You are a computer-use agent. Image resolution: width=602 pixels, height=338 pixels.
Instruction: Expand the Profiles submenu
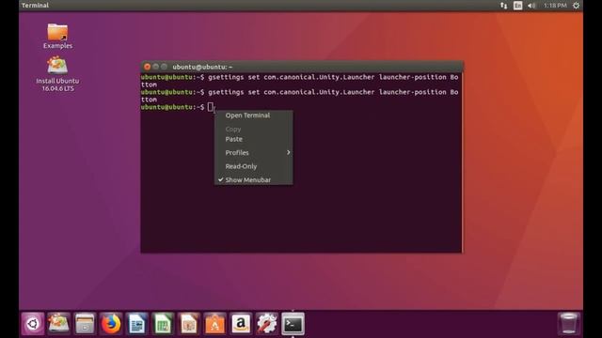click(253, 152)
